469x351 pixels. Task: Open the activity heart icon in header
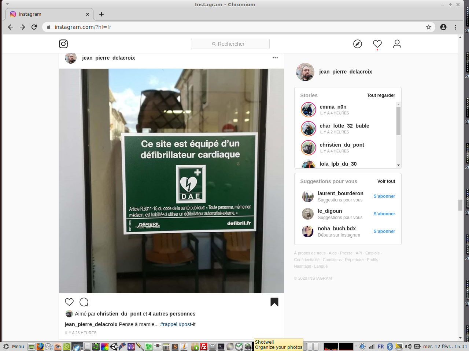pos(377,44)
